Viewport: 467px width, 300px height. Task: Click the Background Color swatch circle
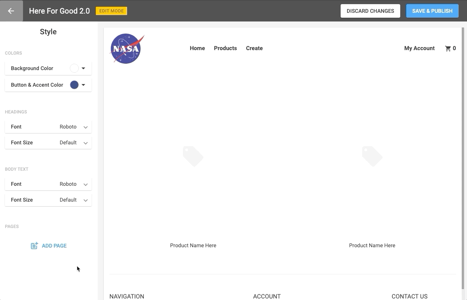point(74,68)
